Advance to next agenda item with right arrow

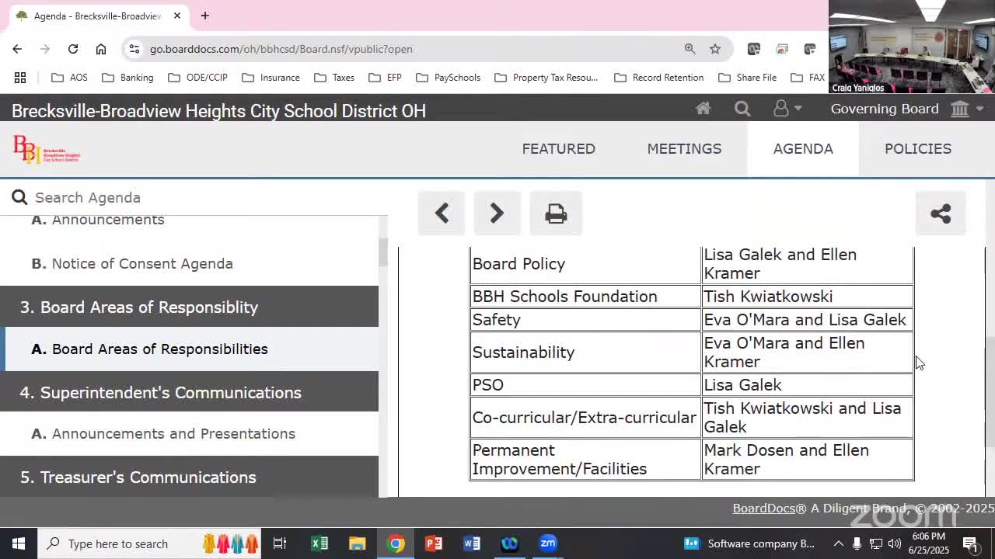pyautogui.click(x=497, y=214)
